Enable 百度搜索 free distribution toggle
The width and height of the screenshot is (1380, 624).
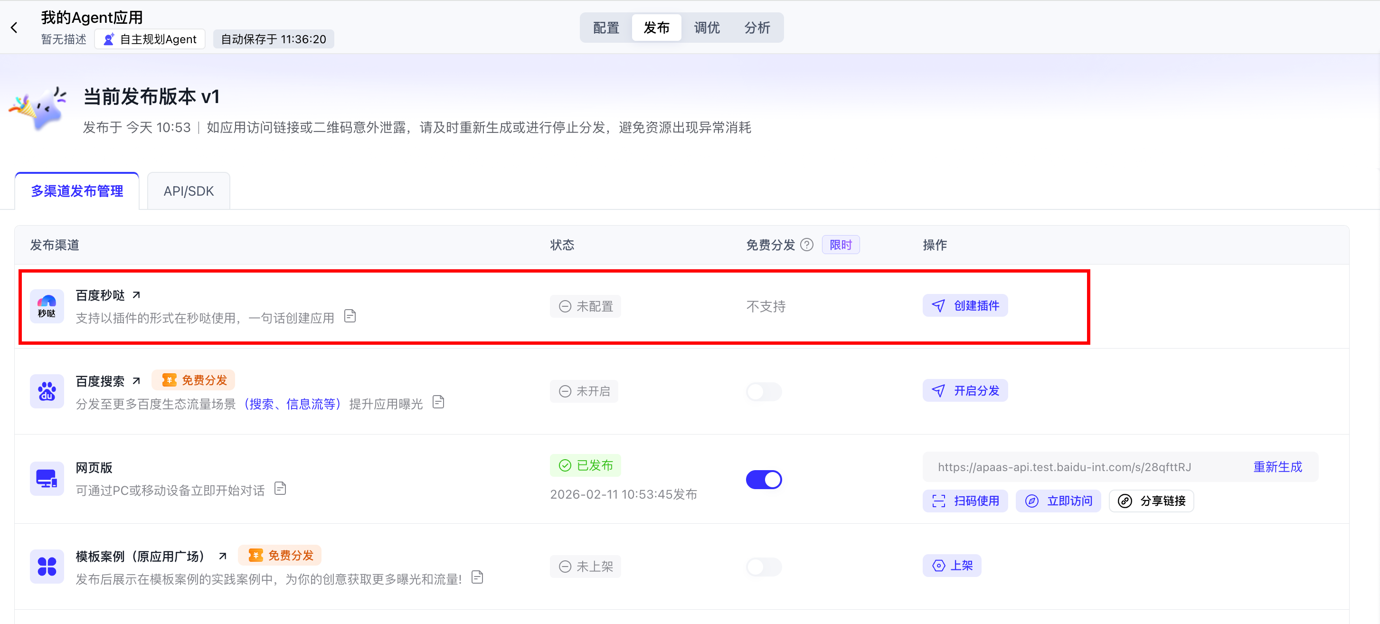764,391
